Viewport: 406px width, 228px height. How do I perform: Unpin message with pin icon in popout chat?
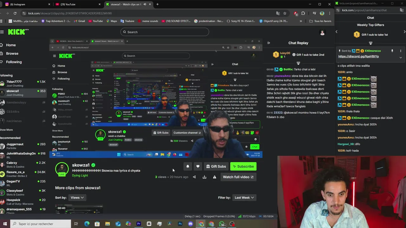pyautogui.click(x=392, y=51)
